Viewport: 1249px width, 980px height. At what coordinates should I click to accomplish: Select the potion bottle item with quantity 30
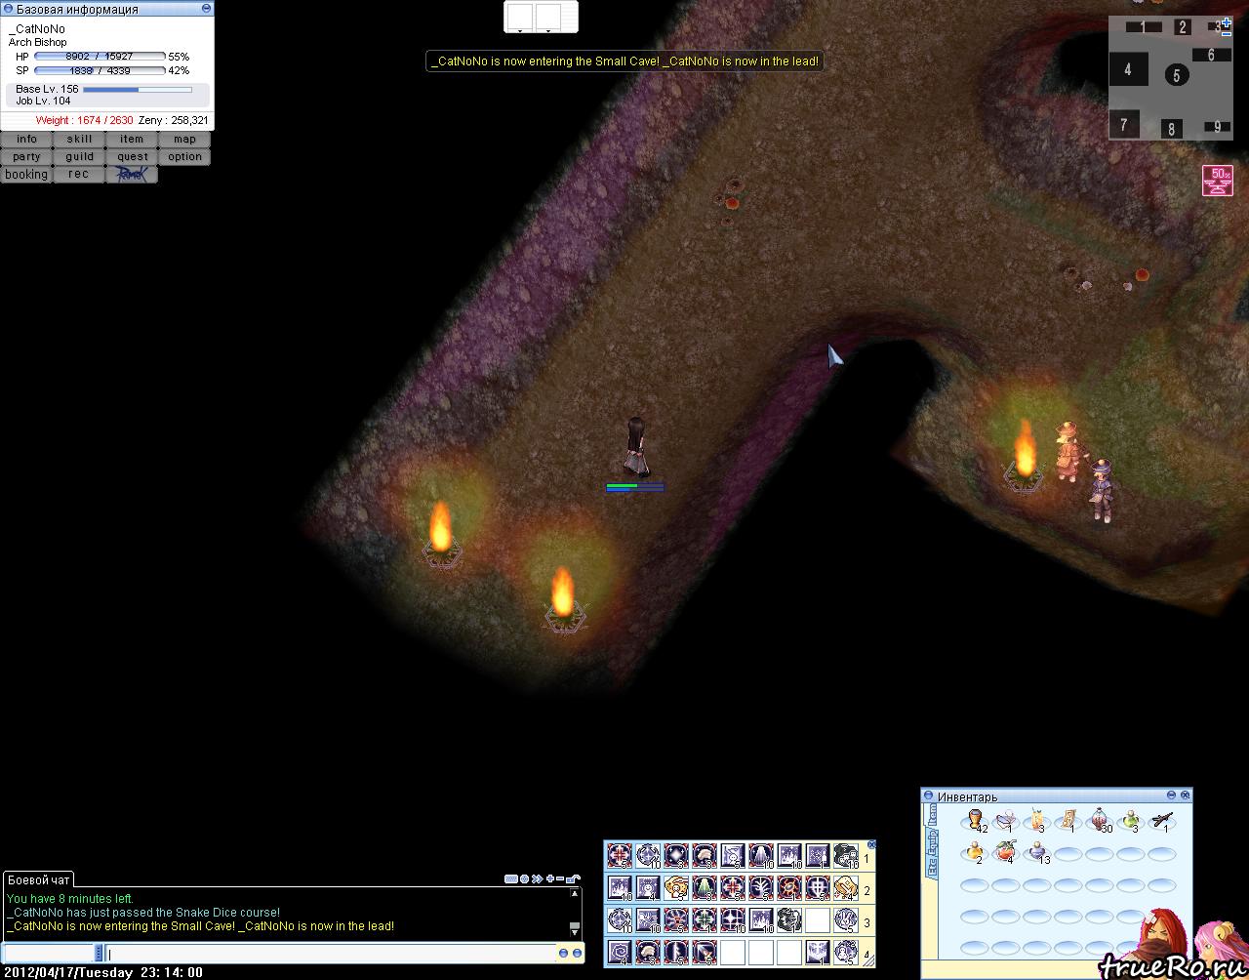tap(1100, 821)
